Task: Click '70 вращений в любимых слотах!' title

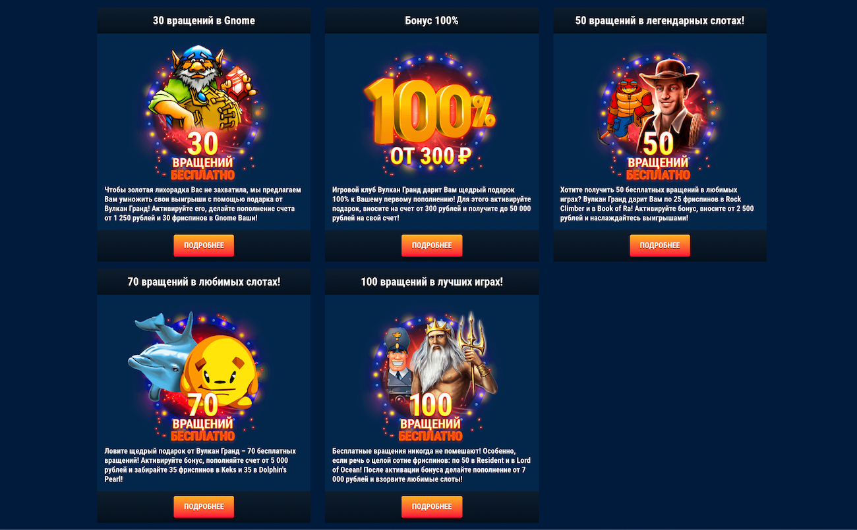Action: pyautogui.click(x=204, y=282)
